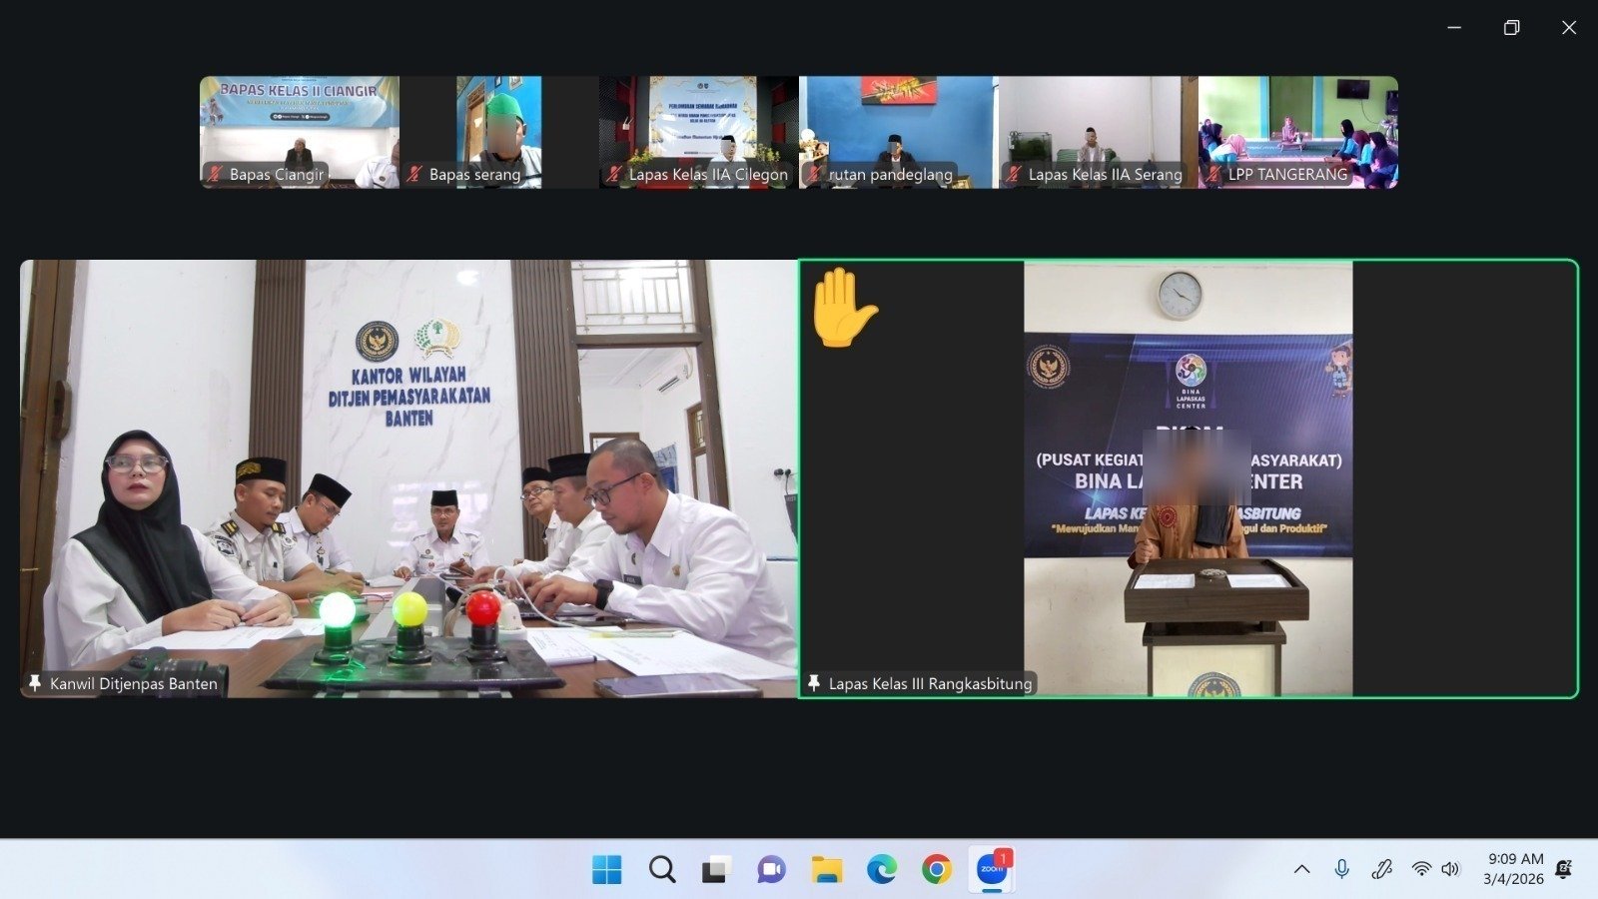This screenshot has height=899, width=1598.
Task: Open the Windows Start menu
Action: tap(606, 870)
